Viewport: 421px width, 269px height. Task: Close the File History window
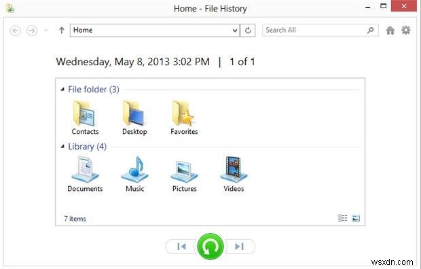[404, 6]
